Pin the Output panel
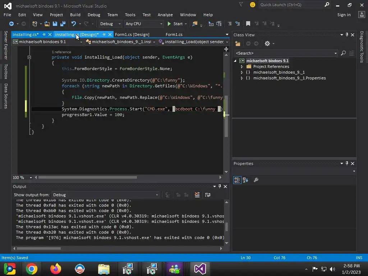This screenshot has height=276, width=368. [220, 187]
